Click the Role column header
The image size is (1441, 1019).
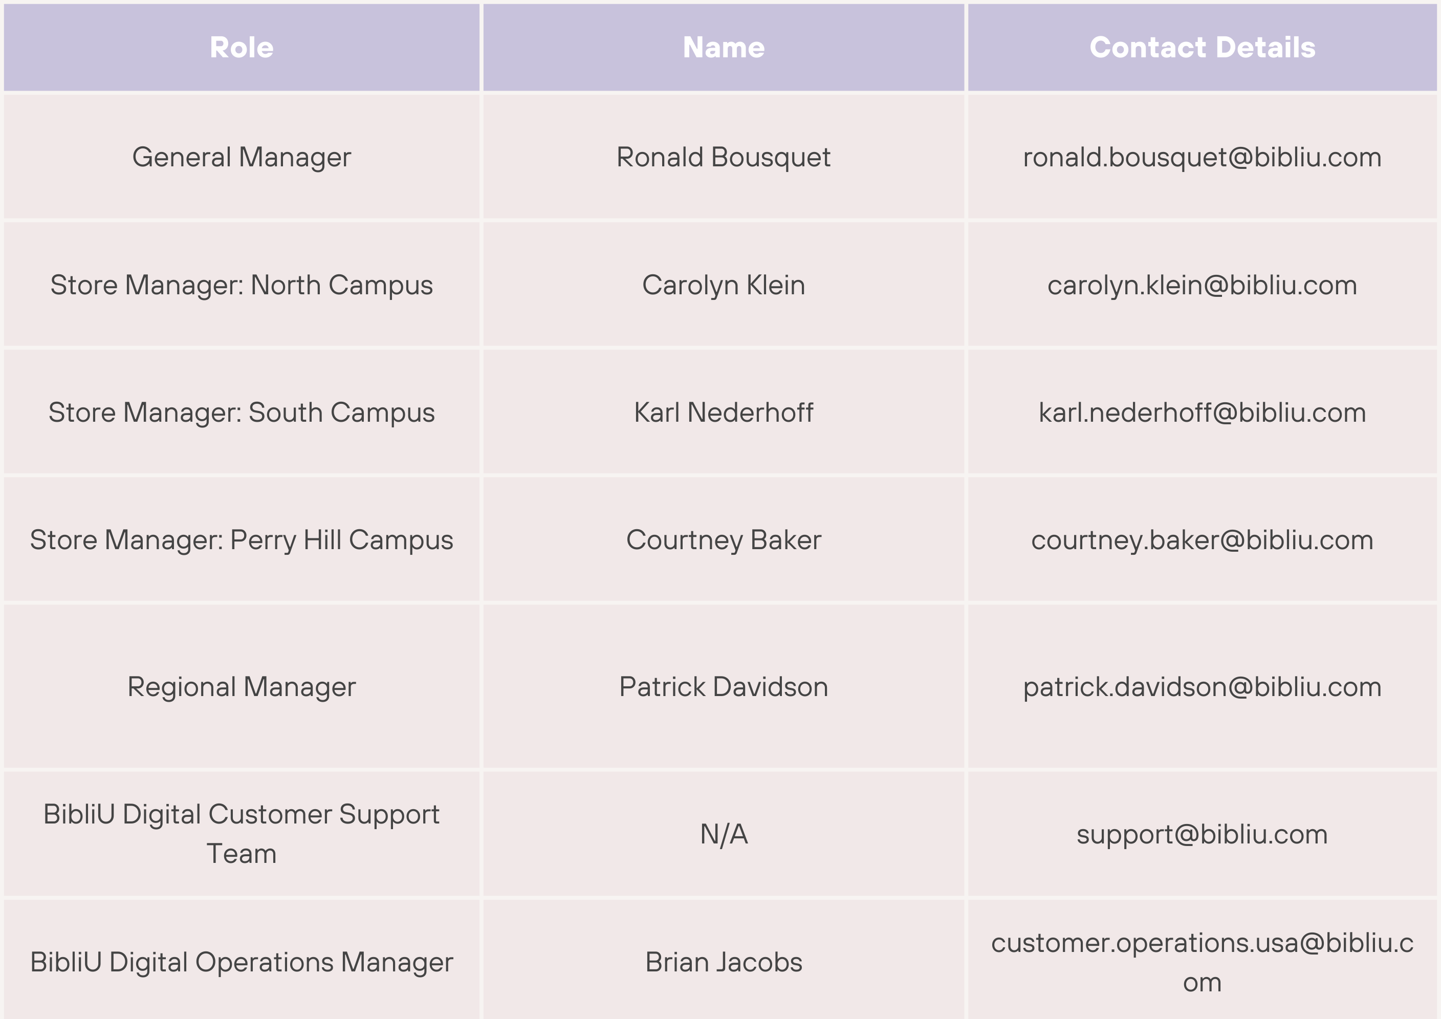click(x=242, y=48)
